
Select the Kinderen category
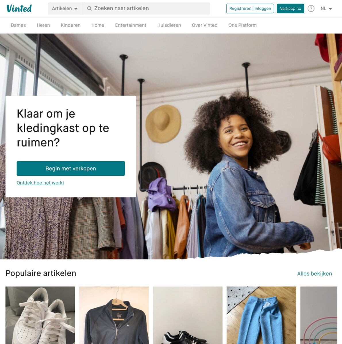pyautogui.click(x=71, y=25)
